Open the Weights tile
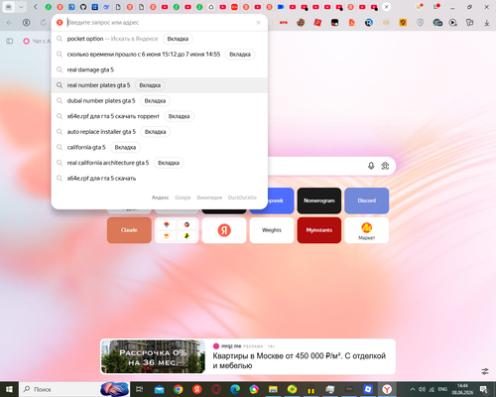This screenshot has height=397, width=496. 272,230
